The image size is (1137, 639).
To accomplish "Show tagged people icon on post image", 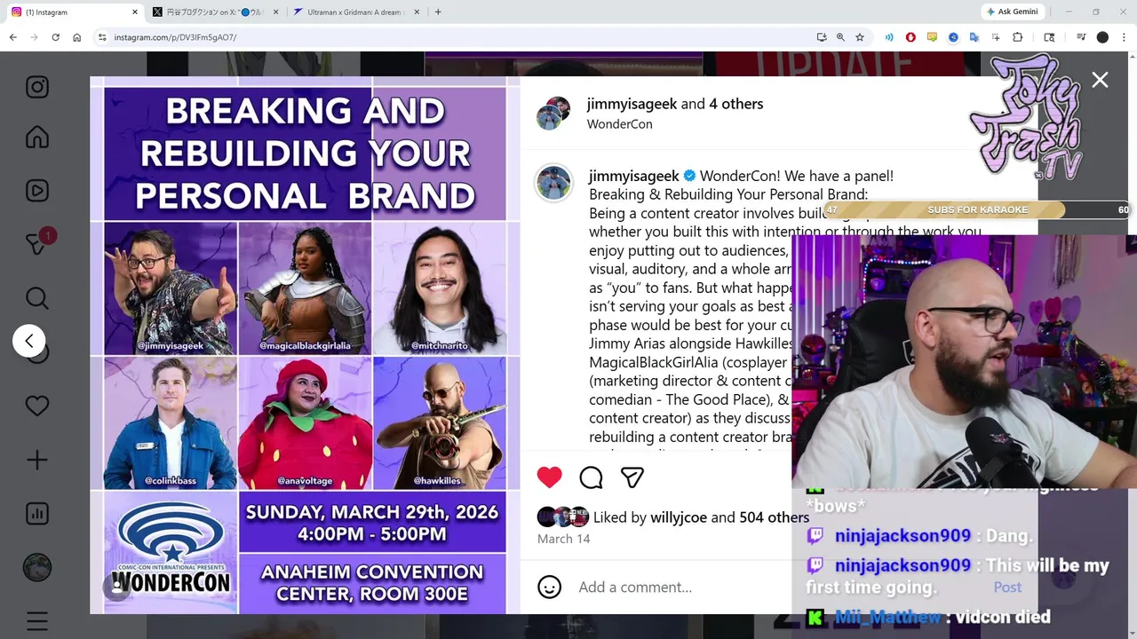I will pos(116,586).
